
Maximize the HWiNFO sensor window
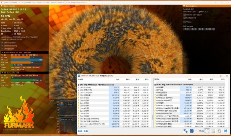point(220,76)
